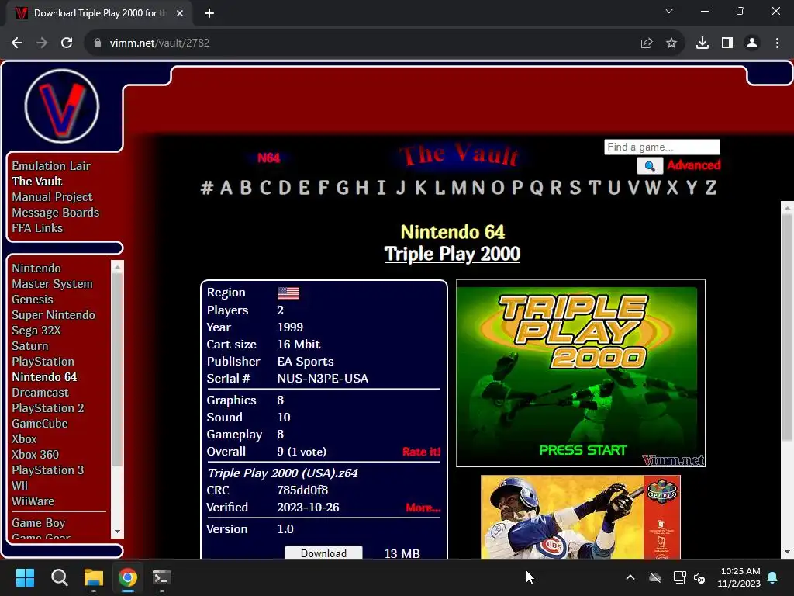Select Nintendo 64 in systems list
Viewport: 794px width, 596px height.
click(x=44, y=377)
